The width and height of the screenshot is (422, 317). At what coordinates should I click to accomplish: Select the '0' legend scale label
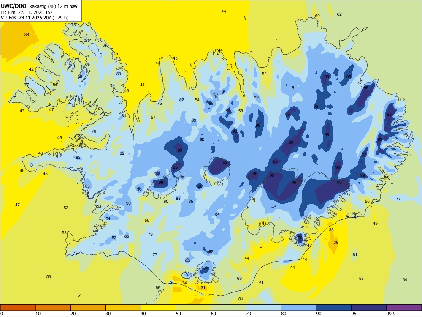tap(2, 314)
